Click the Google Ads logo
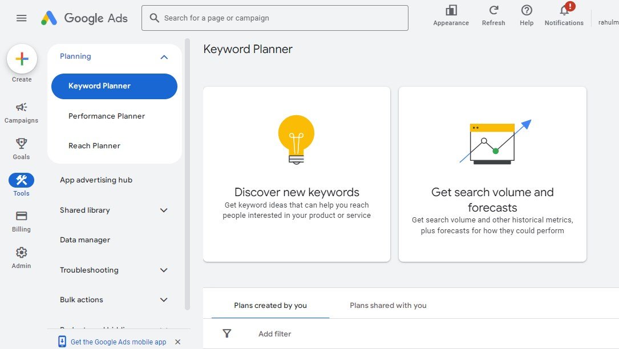This screenshot has height=349, width=619. click(x=84, y=18)
